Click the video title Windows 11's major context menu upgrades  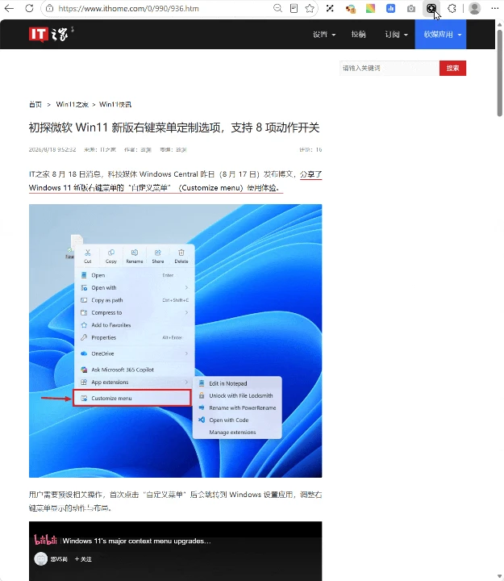point(136,541)
